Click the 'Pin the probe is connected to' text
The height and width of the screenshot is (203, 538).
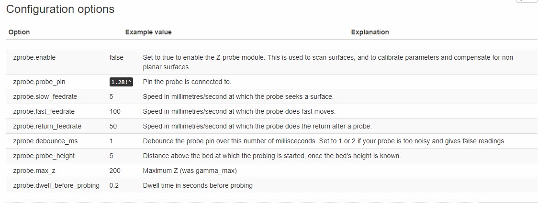pyautogui.click(x=187, y=82)
